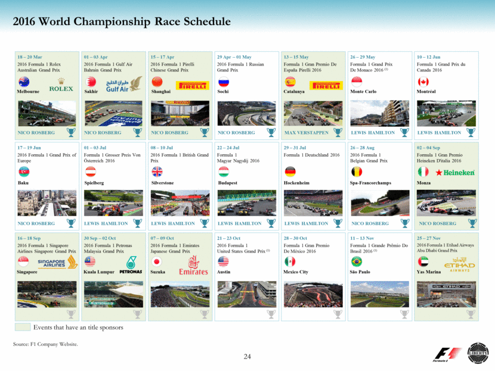The image size is (495, 371).
Task: Open the Baku circuit photo thumbnail
Action: click(x=47, y=202)
